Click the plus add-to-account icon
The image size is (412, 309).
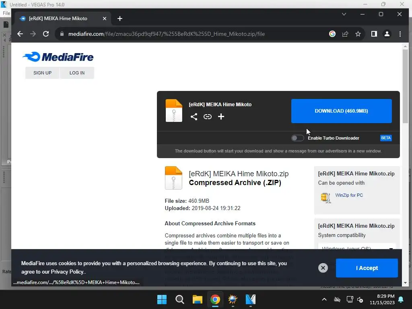click(221, 117)
